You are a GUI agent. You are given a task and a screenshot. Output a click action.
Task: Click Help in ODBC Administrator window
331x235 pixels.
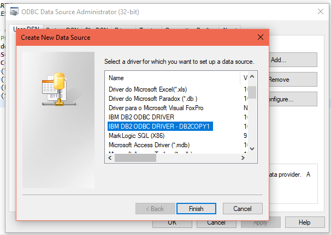pos(305,222)
